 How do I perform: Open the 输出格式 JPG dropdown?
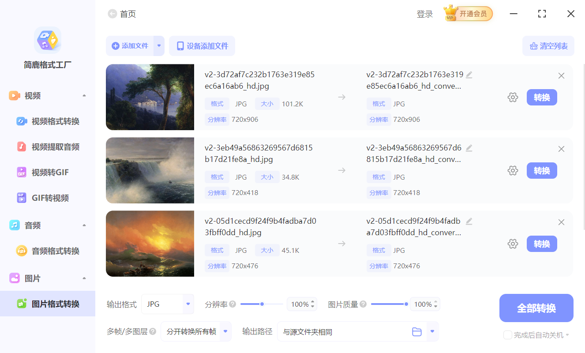188,304
